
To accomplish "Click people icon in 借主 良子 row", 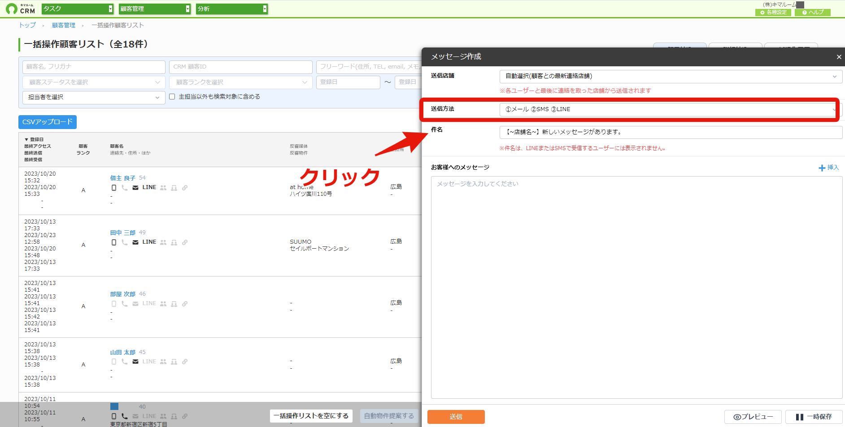I will [163, 188].
